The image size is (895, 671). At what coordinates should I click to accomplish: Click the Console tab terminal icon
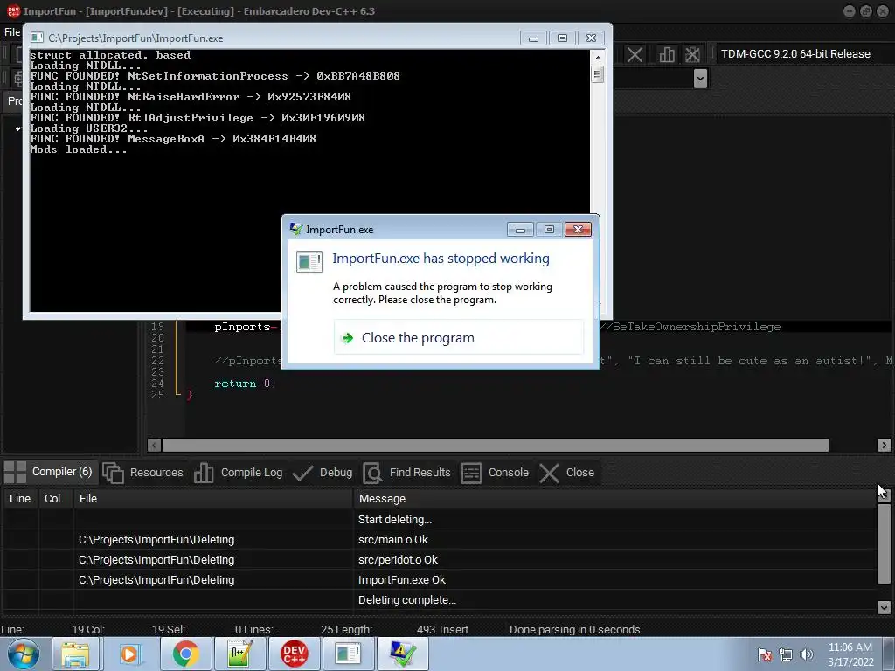point(471,473)
